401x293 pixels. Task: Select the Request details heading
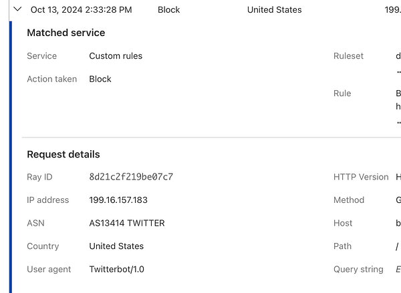(x=63, y=154)
